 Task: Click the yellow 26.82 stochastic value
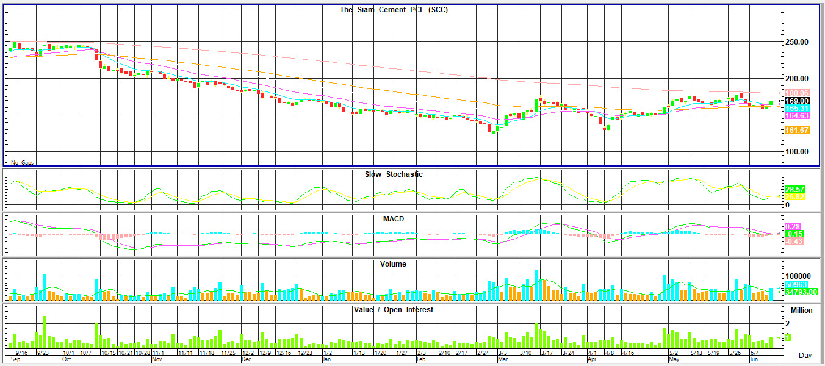point(795,197)
